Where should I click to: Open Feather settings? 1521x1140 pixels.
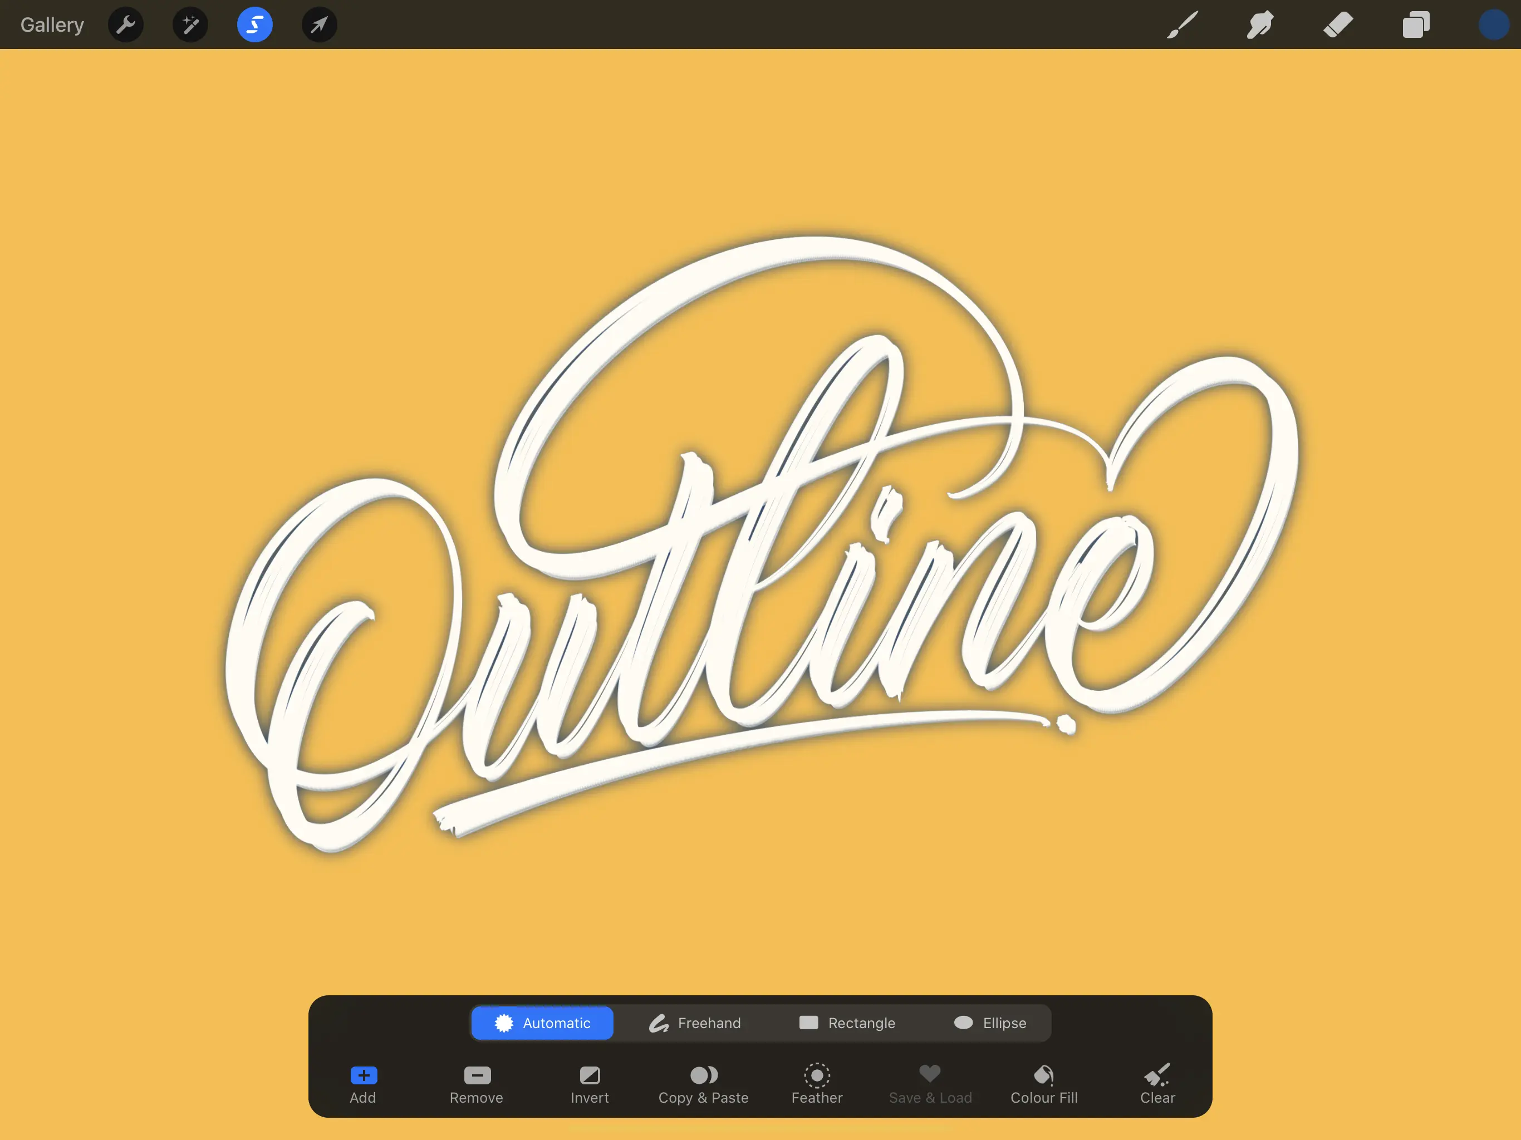pyautogui.click(x=817, y=1085)
